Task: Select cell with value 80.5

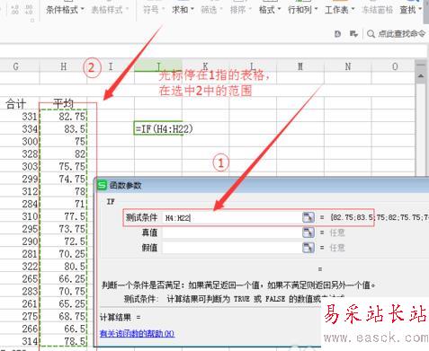Action: click(x=63, y=267)
